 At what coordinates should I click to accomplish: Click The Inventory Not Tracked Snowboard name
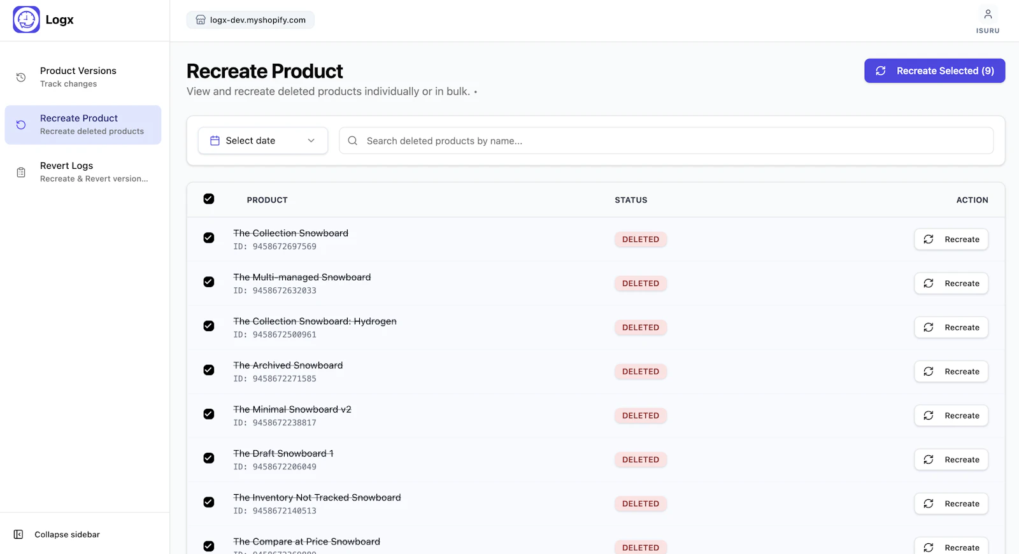pos(317,497)
